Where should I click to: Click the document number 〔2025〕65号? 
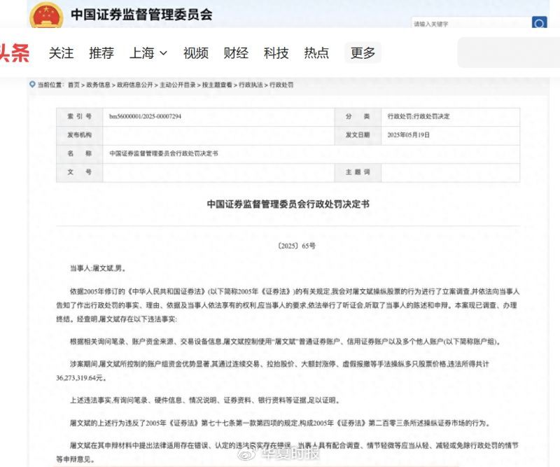click(296, 246)
